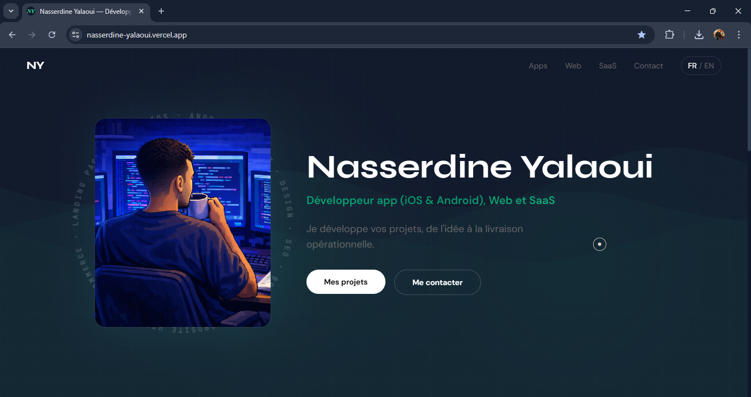
Task: Select FR language option
Action: [692, 66]
